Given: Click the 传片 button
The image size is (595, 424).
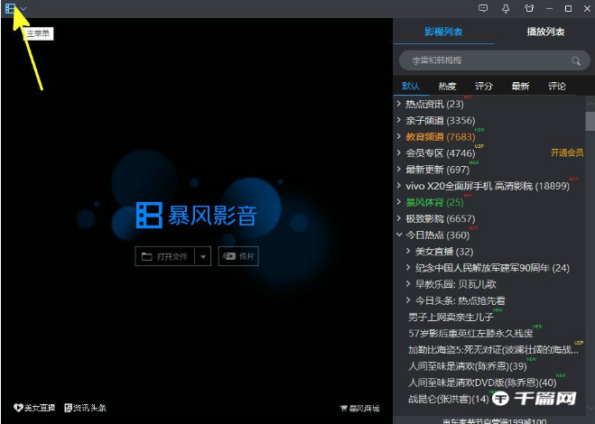Looking at the screenshot, I should pos(238,256).
